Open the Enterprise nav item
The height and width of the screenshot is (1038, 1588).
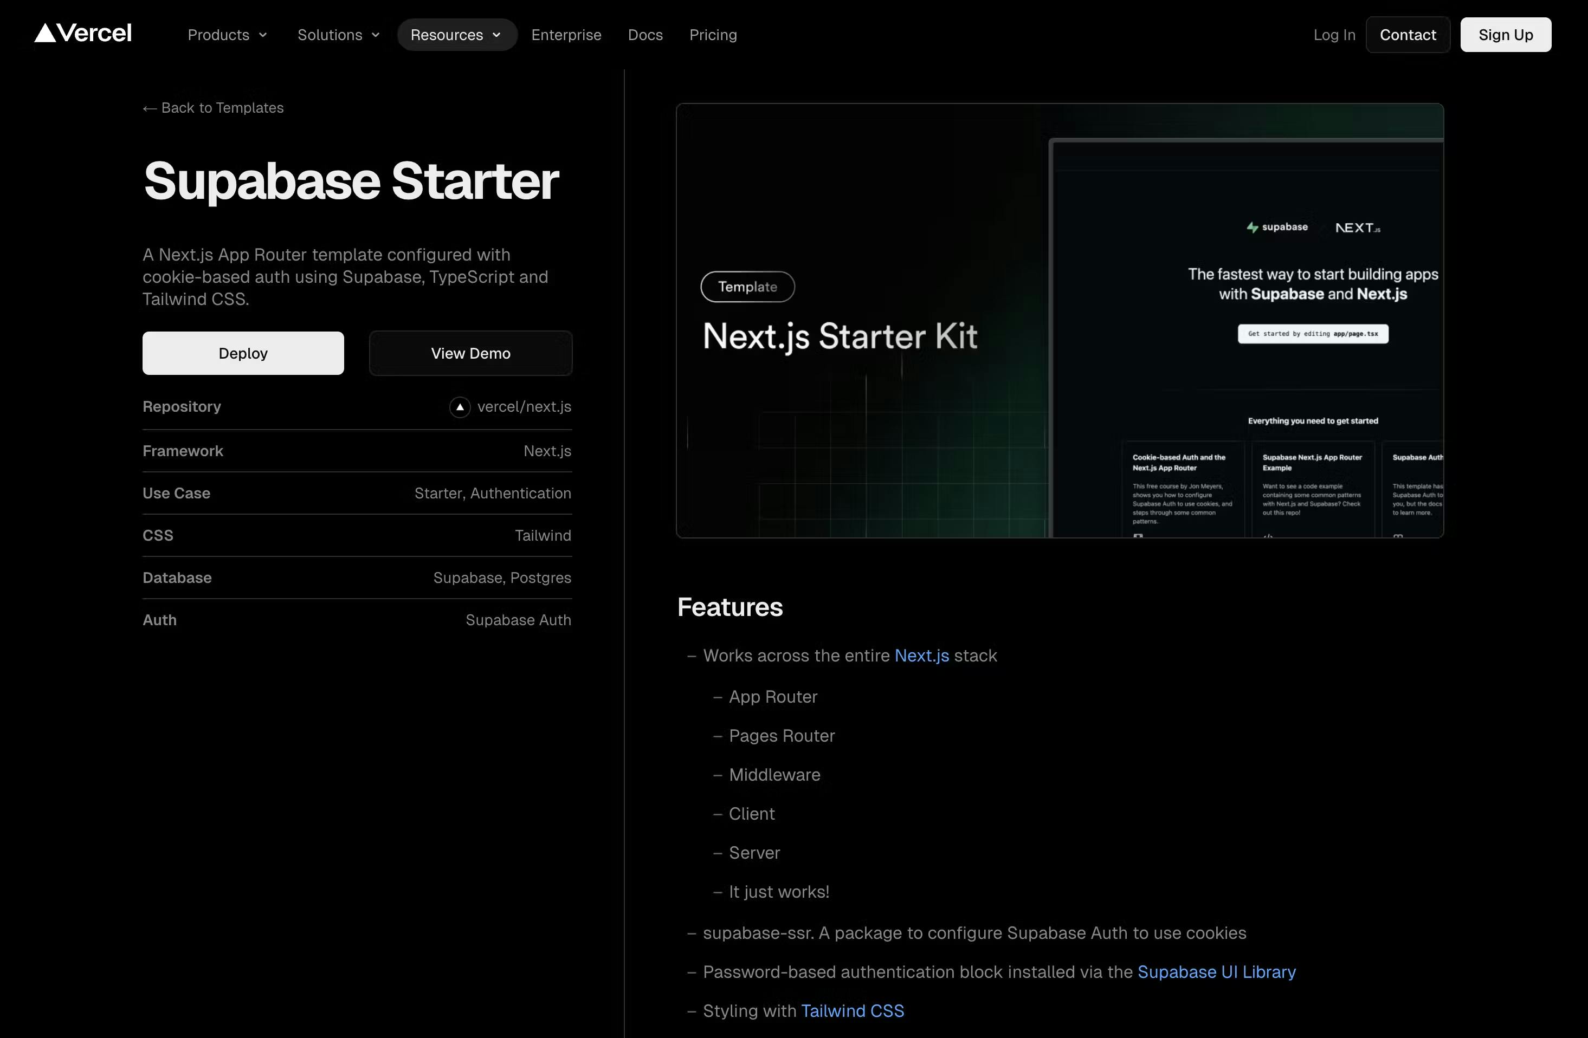(566, 35)
